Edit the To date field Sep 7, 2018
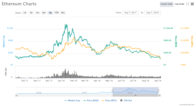The height and width of the screenshot is (106, 196). (x=152, y=13)
